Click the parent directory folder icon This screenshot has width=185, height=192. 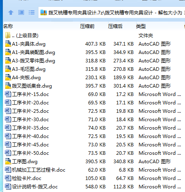tap(8, 35)
